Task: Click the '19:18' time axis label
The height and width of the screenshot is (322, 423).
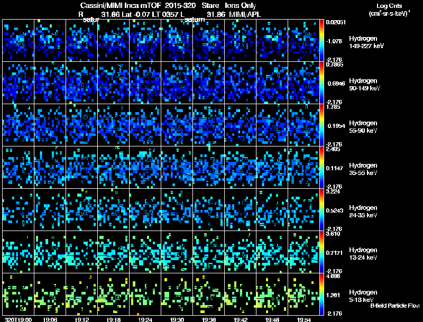Action: [114, 320]
